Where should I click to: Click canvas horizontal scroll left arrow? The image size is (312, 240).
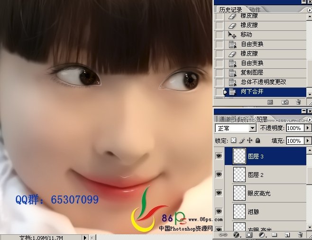[x=92, y=238]
